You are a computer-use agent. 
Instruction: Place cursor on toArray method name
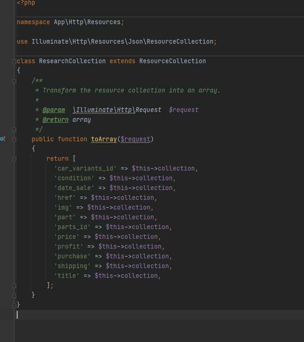point(103,139)
